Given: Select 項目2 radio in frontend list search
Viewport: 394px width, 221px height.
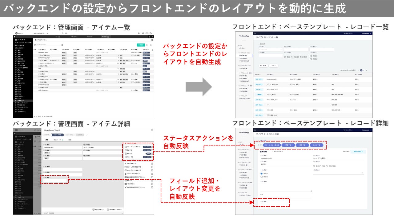Looking at the screenshot, I should (x=311, y=59).
